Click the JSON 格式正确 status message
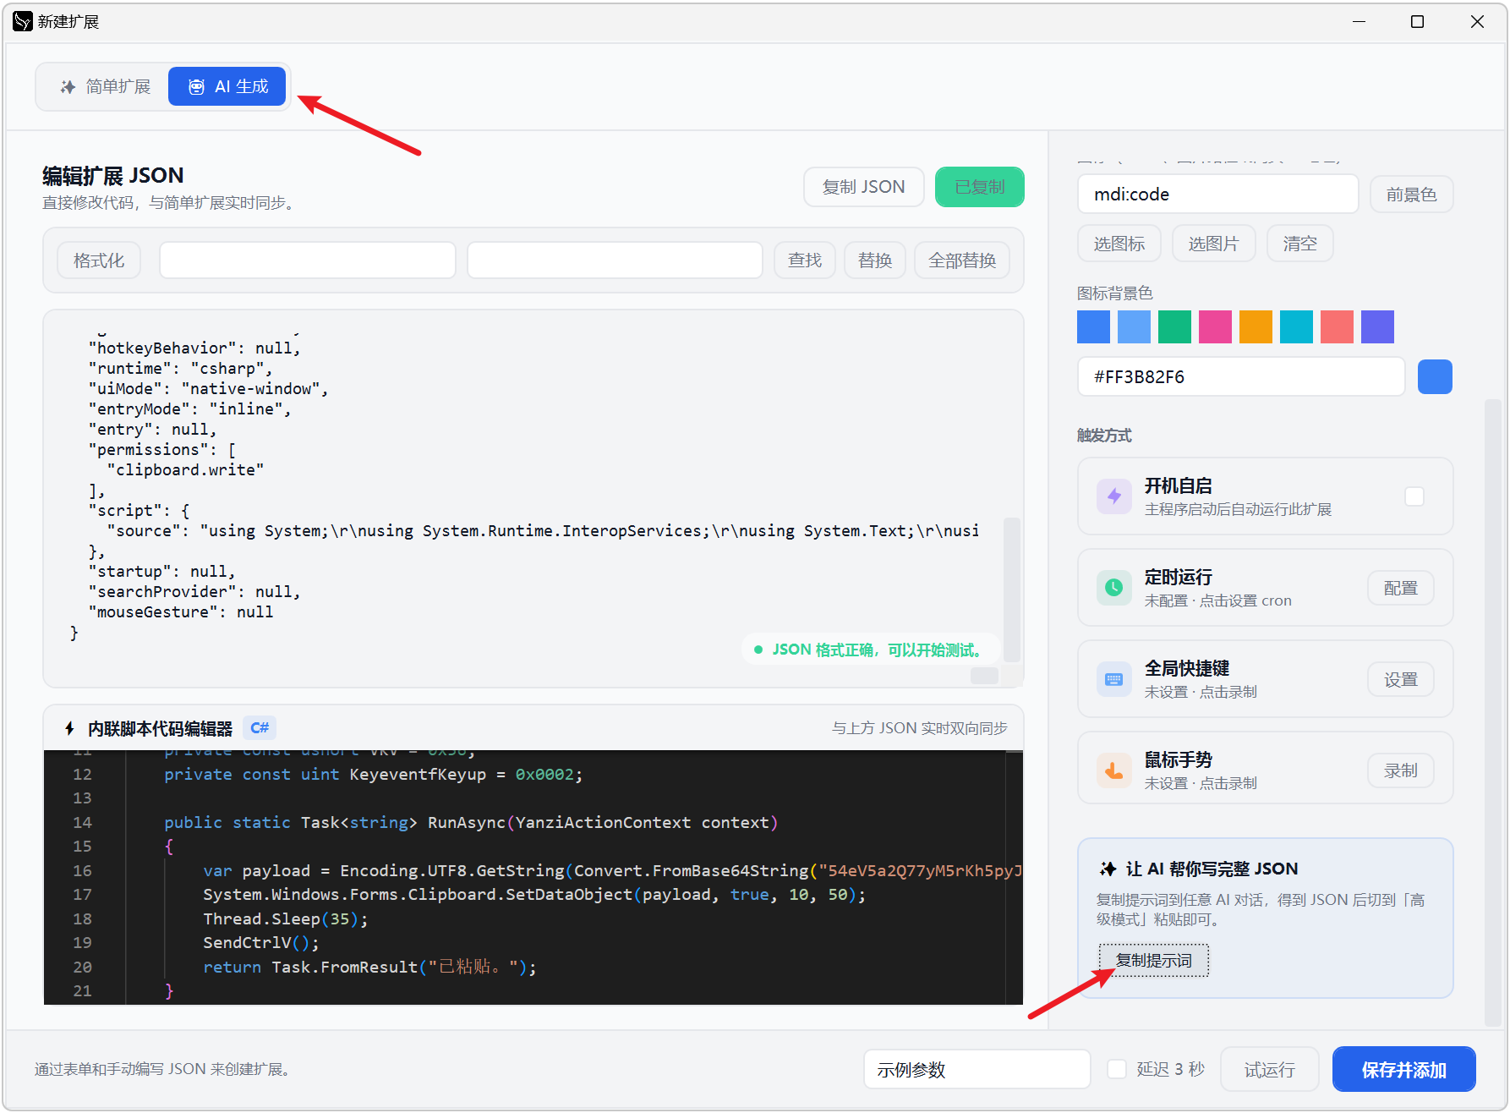 (869, 650)
